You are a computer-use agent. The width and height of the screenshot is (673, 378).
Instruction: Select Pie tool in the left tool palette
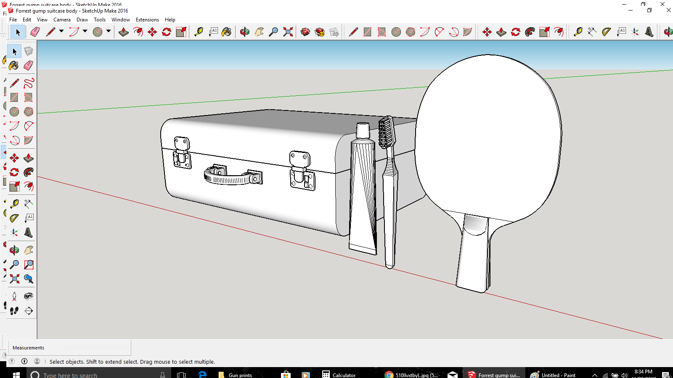(29, 140)
